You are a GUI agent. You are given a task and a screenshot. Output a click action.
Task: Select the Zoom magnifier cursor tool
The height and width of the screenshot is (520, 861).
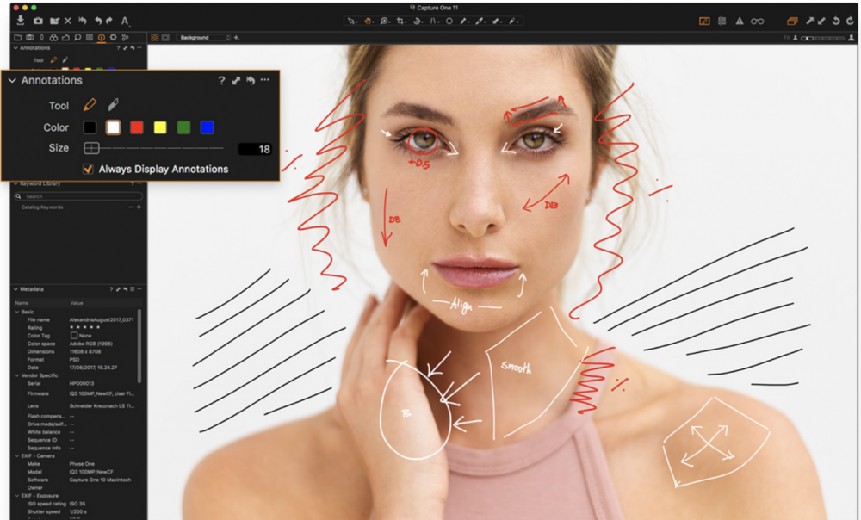click(x=385, y=21)
